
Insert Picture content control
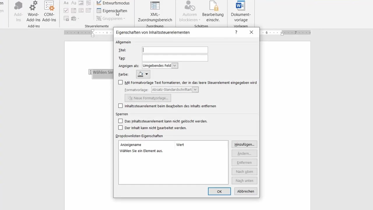[81, 3]
